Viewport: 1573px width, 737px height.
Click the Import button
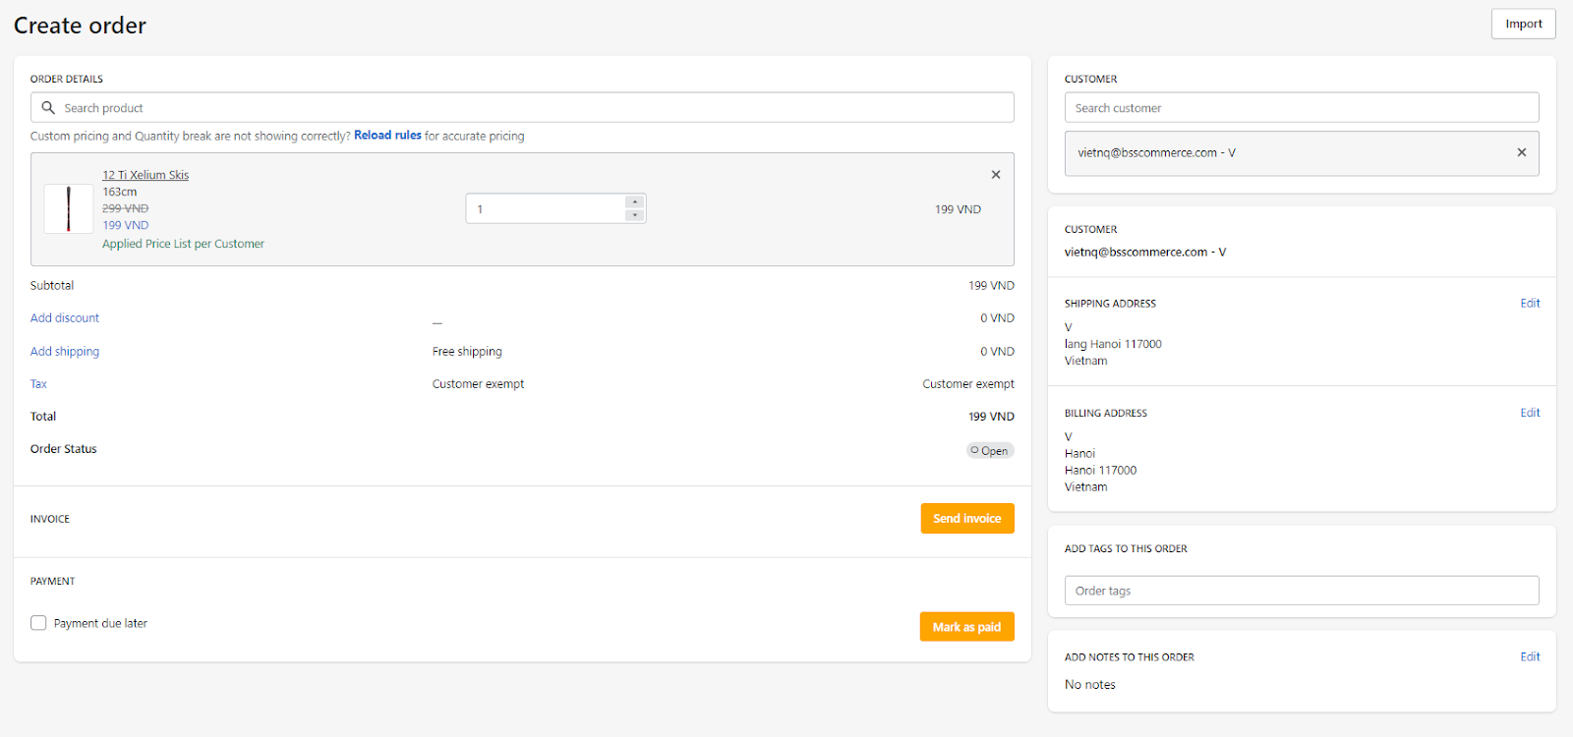coord(1523,25)
